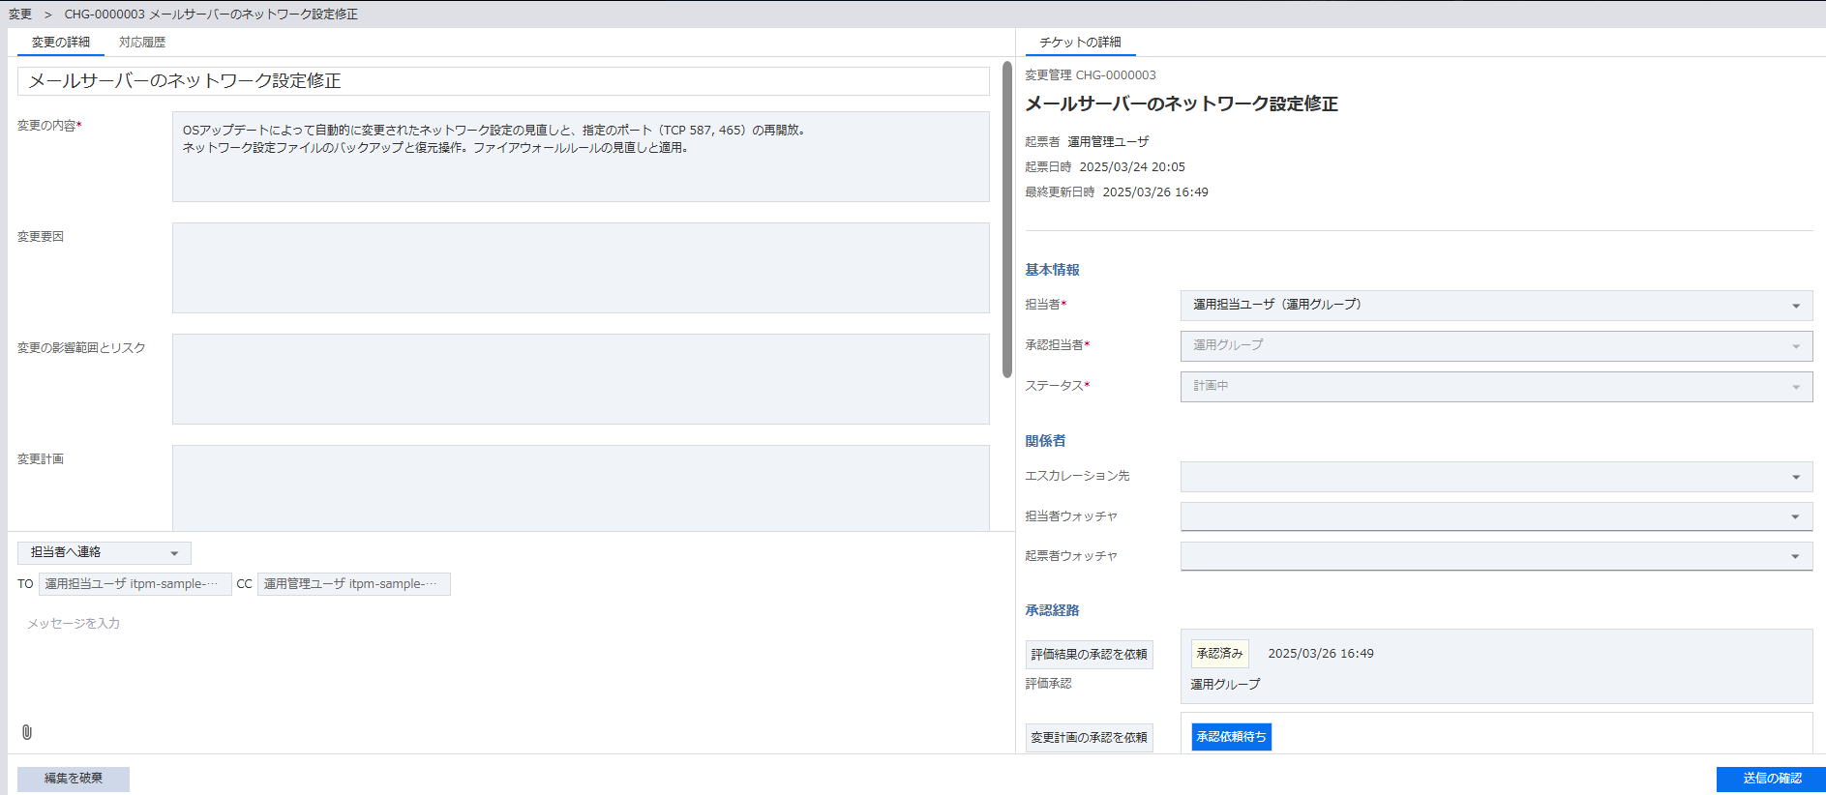Click the change title input field
The height and width of the screenshot is (795, 1826).
[503, 81]
